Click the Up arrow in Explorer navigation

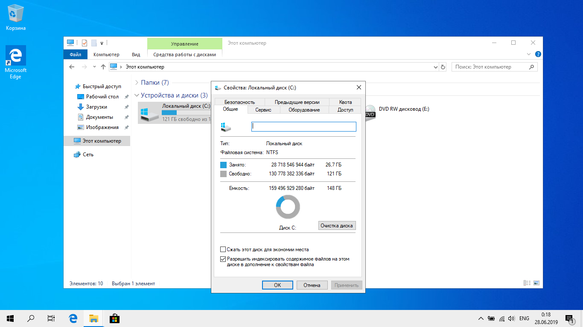click(x=103, y=67)
